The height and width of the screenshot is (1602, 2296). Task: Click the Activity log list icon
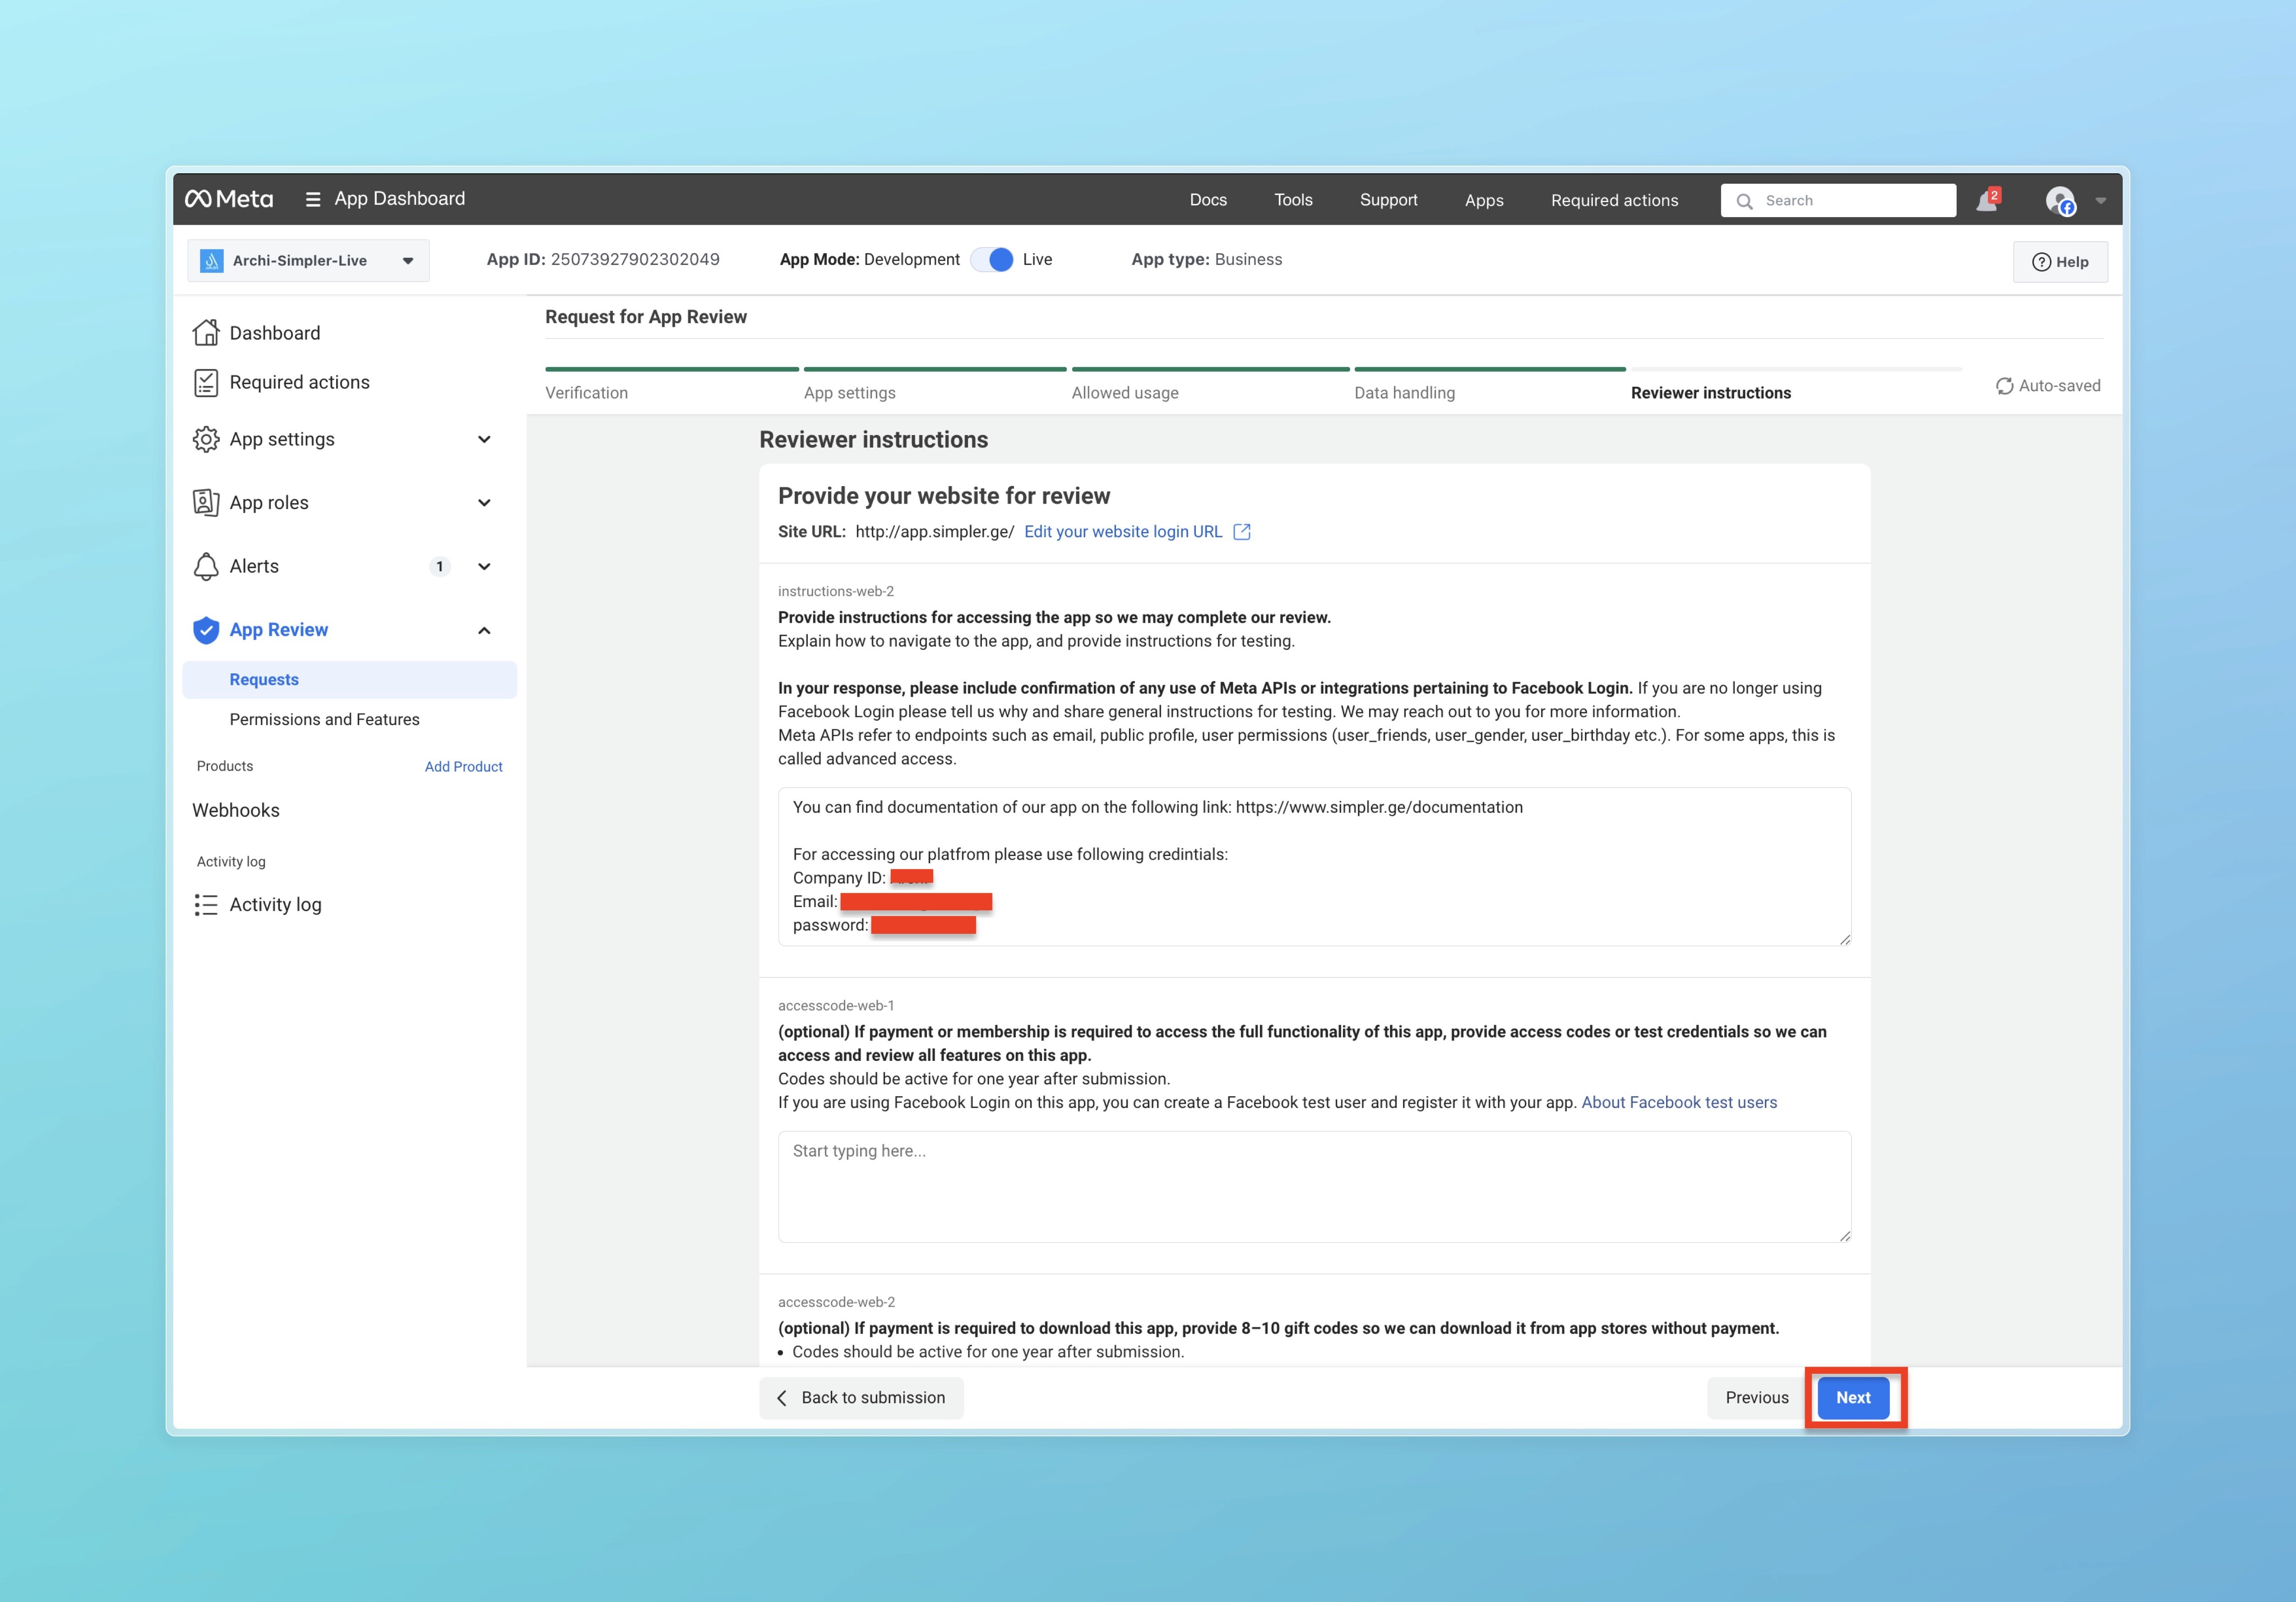tap(206, 905)
